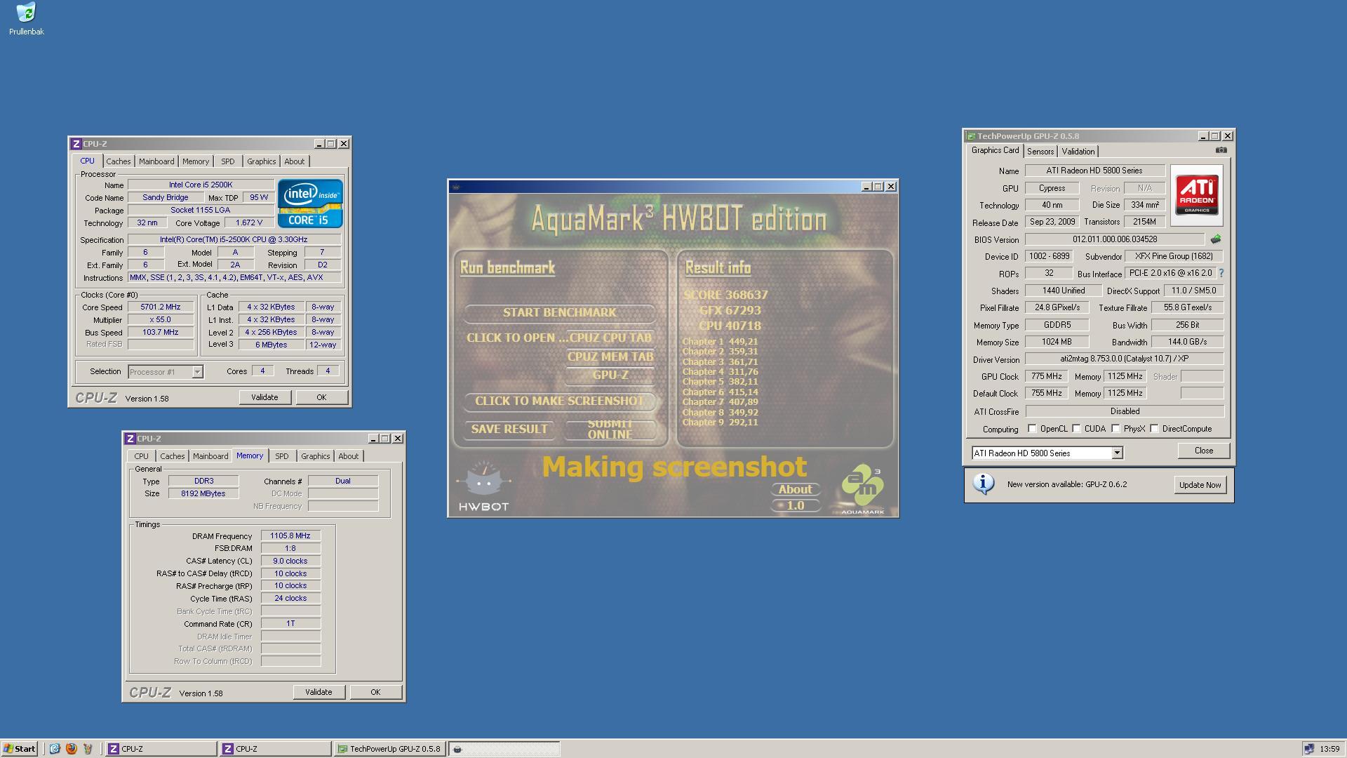Open the Prullenbak recycle bin icon

26,19
